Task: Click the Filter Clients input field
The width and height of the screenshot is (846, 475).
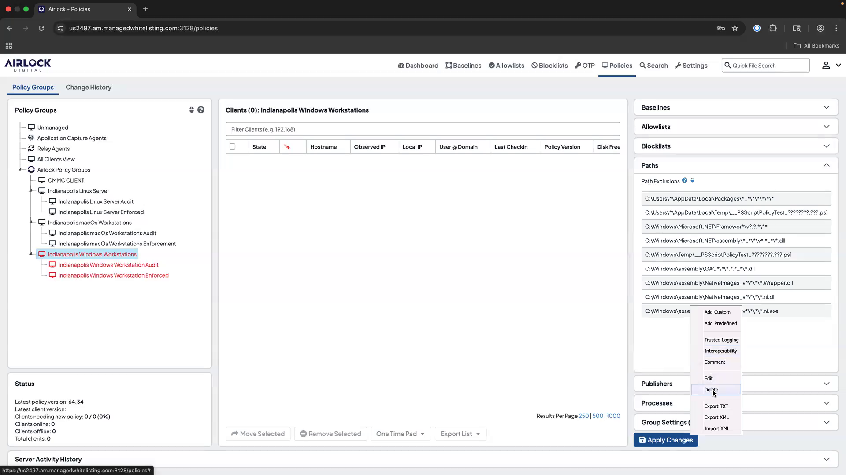Action: [423, 129]
